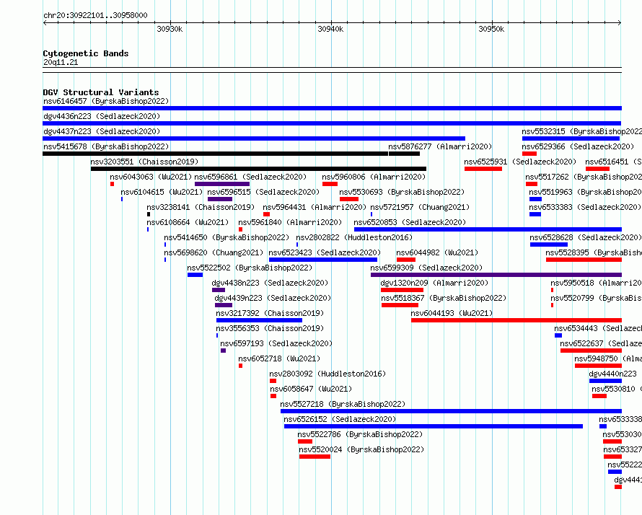Viewport: 642px width, 515px height.
Task: Click the purple bar under nsv6599309
Action: coord(496,275)
